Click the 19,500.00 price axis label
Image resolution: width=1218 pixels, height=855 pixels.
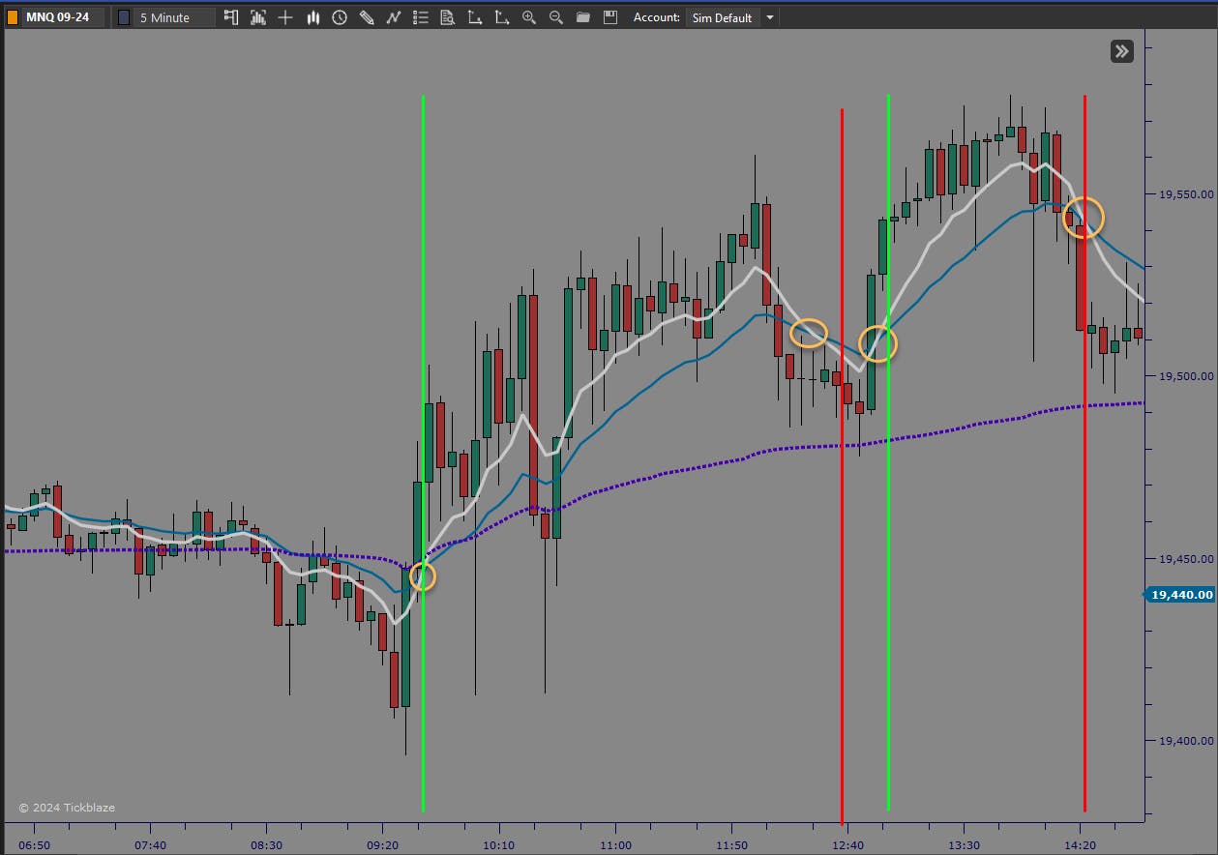1186,376
